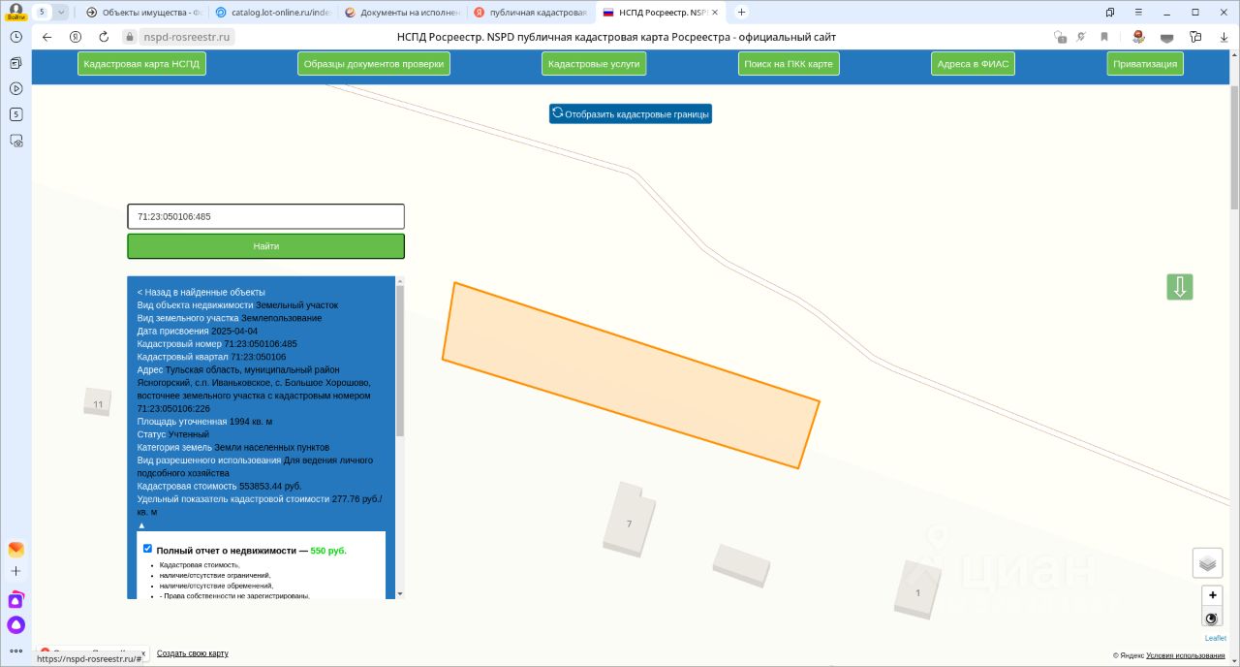Switch to the Документы на исполнение tab
The height and width of the screenshot is (667, 1240).
click(400, 12)
